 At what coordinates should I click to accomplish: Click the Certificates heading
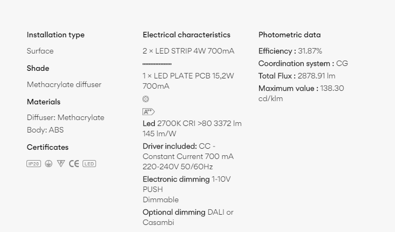coord(47,147)
